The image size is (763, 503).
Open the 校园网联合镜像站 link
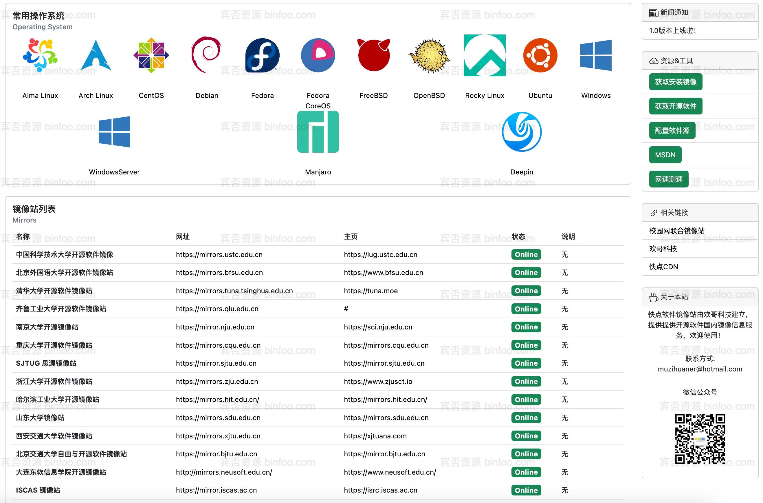pyautogui.click(x=677, y=231)
